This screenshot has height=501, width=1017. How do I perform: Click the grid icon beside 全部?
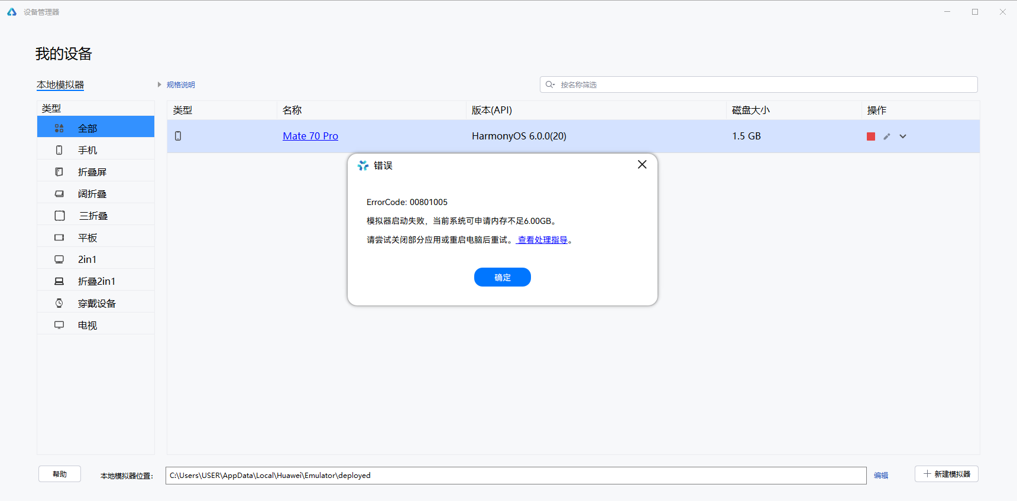tap(59, 128)
